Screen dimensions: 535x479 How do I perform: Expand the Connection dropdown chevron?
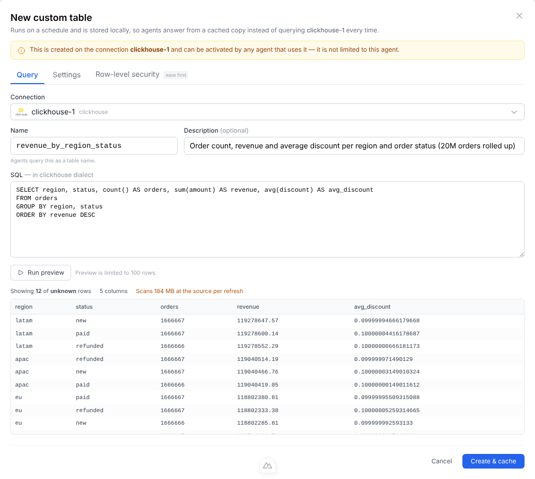click(514, 112)
